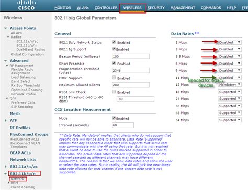Select the WIRELESS tab
This screenshot has height=190, width=248.
coord(132,8)
